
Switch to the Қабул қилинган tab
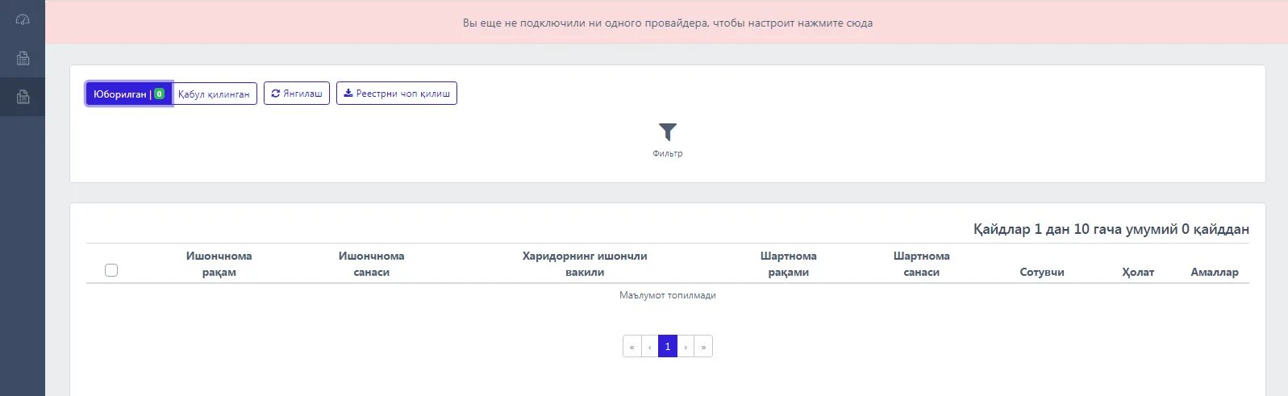pyautogui.click(x=214, y=94)
